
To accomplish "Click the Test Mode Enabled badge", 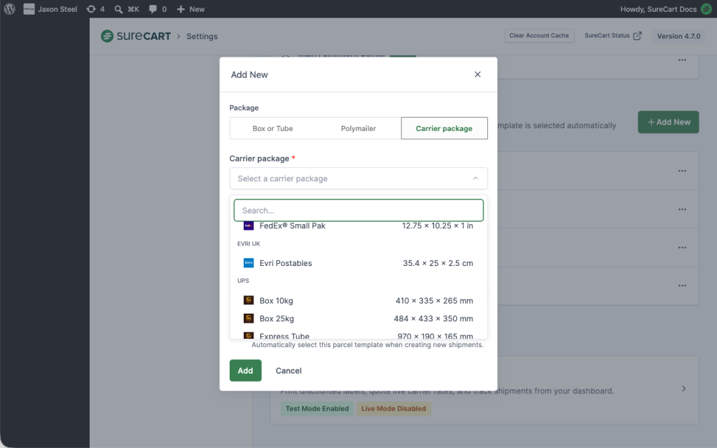I will click(317, 409).
